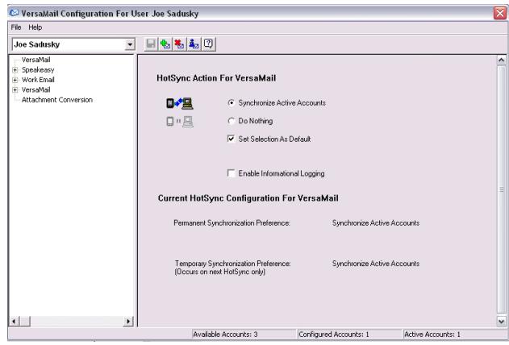Select the Work Email account in tree
Image resolution: width=509 pixels, height=345 pixels.
click(x=38, y=80)
